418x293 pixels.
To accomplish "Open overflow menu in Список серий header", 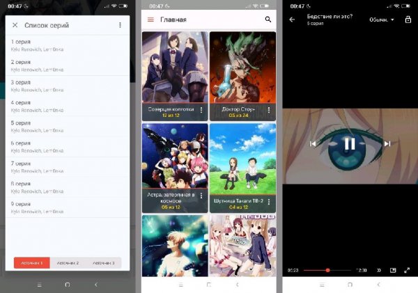I will (x=120, y=25).
